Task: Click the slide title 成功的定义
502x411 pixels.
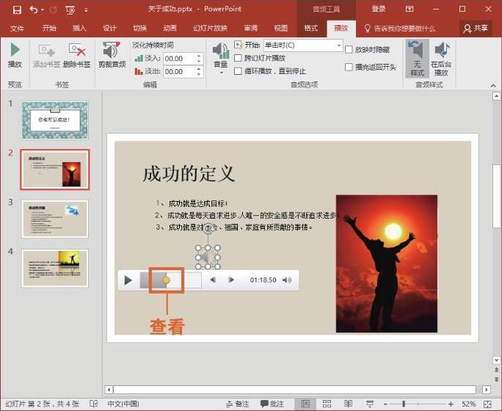Action: pos(189,174)
